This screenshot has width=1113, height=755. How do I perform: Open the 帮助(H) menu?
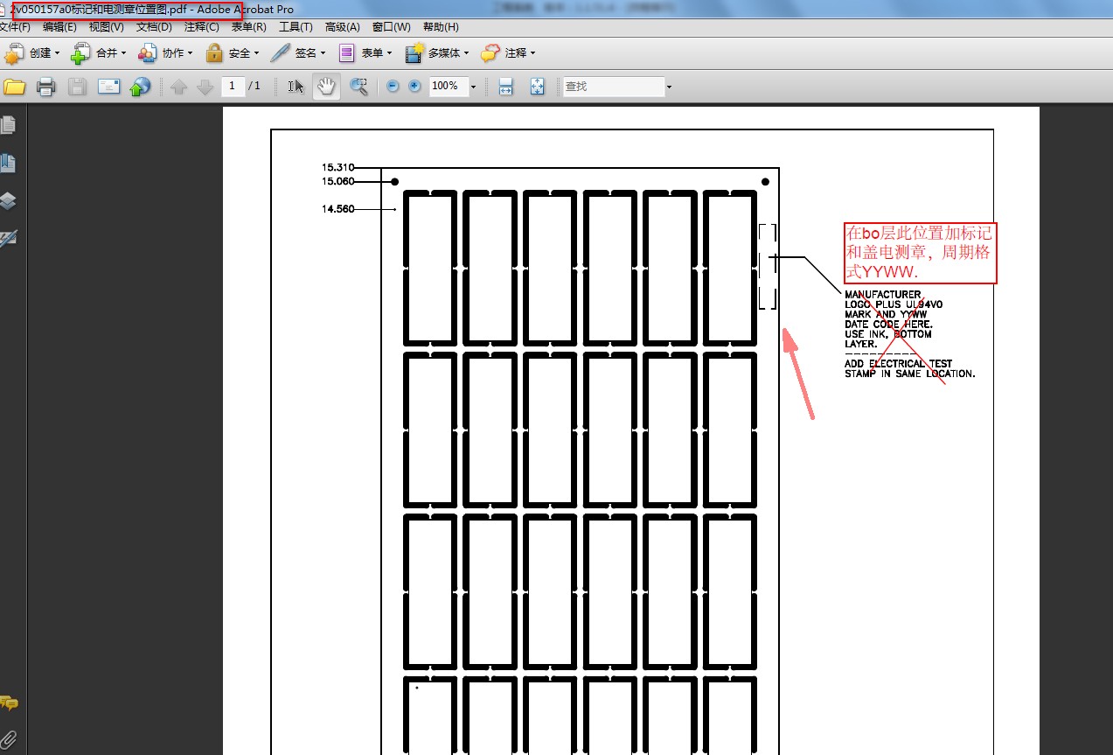[440, 27]
